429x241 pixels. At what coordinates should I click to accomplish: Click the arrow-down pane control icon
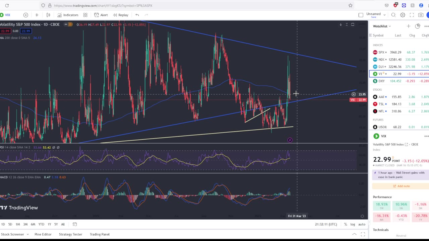tap(341, 24)
